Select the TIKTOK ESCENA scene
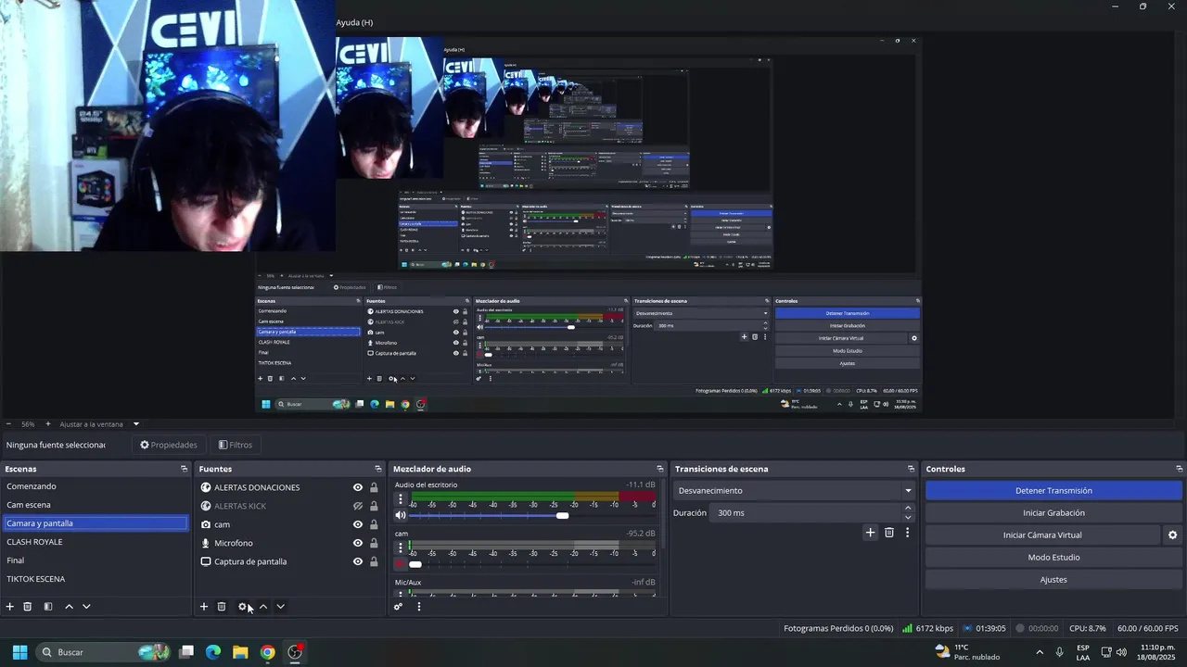 [x=96, y=579]
